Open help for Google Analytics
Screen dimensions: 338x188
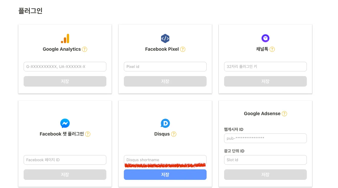[85, 49]
